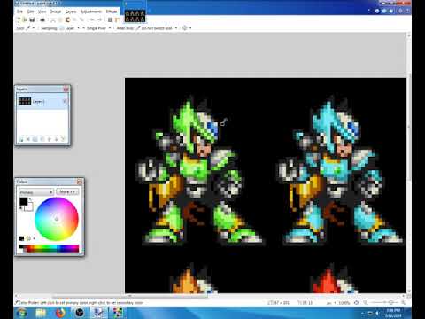Viewport: 425px width, 319px height.
Task: Open Layer Properties icon in Layers panel
Action: [x=63, y=139]
